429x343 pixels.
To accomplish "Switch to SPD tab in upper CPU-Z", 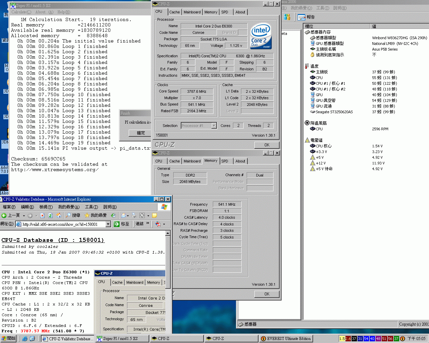I will (225, 12).
